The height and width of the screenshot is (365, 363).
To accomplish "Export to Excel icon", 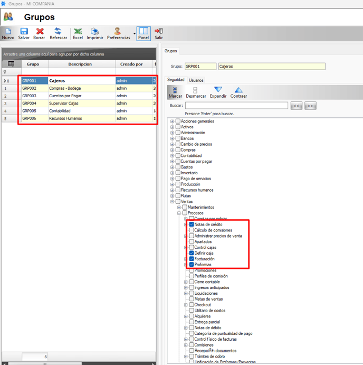I will click(x=78, y=34).
